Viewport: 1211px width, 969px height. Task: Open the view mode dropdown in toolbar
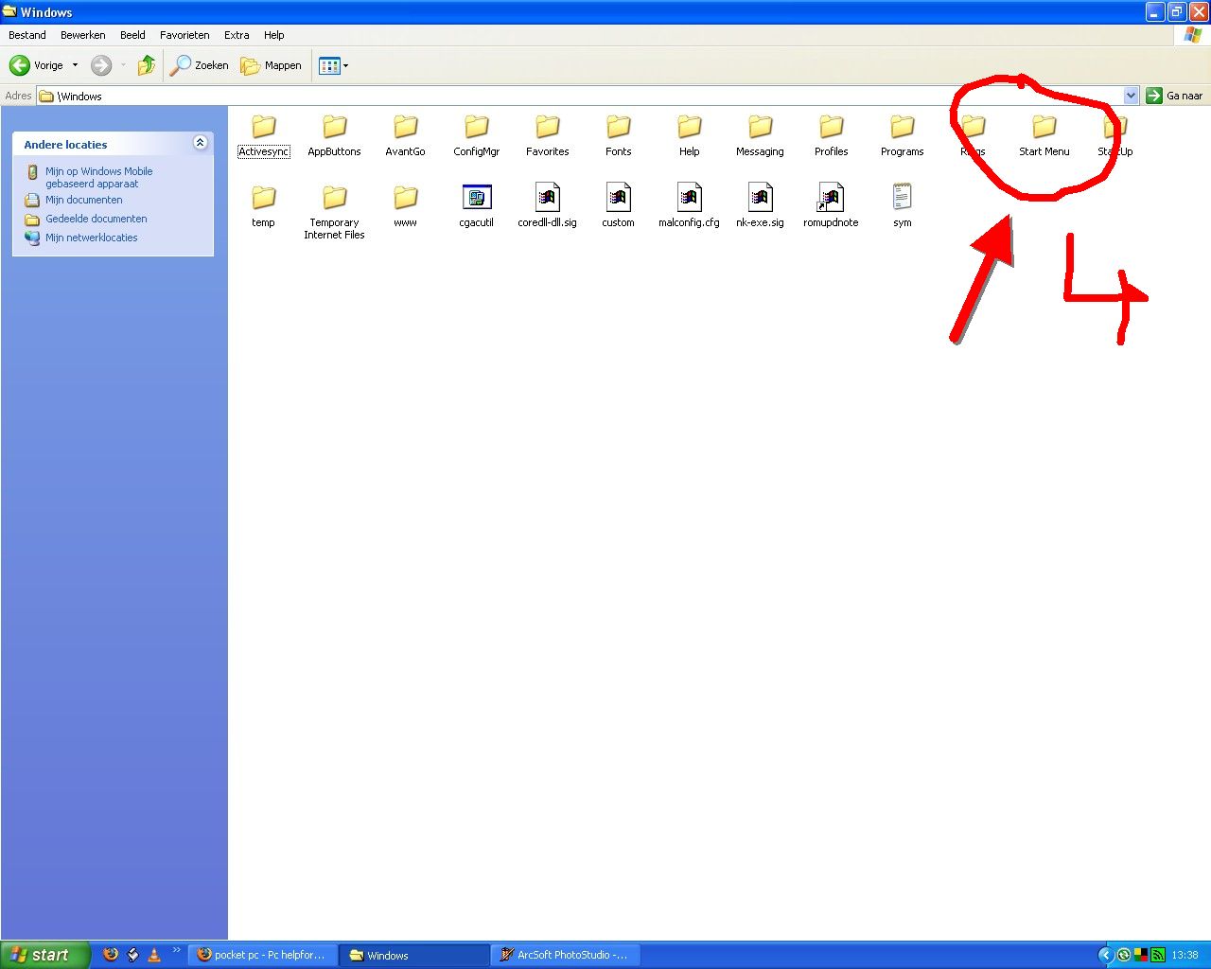click(x=334, y=65)
